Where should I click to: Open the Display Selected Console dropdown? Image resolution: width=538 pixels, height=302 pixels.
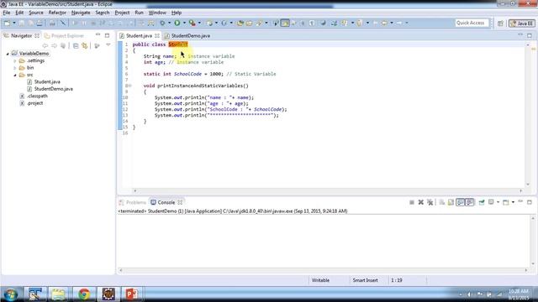tap(498, 202)
